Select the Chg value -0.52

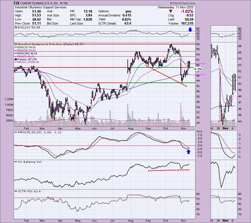[189, 15]
